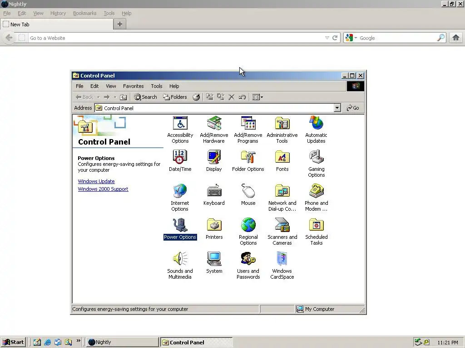Open Add/Remove Programs icon

click(x=248, y=123)
